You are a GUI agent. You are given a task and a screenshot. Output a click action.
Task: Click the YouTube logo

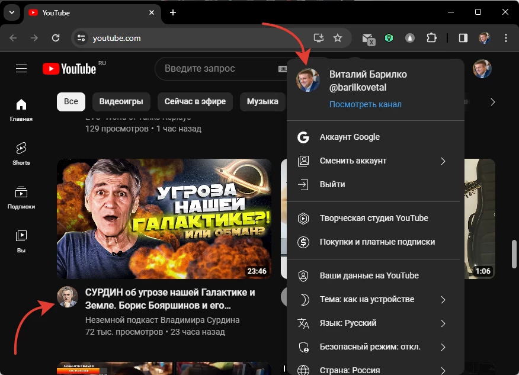point(69,69)
